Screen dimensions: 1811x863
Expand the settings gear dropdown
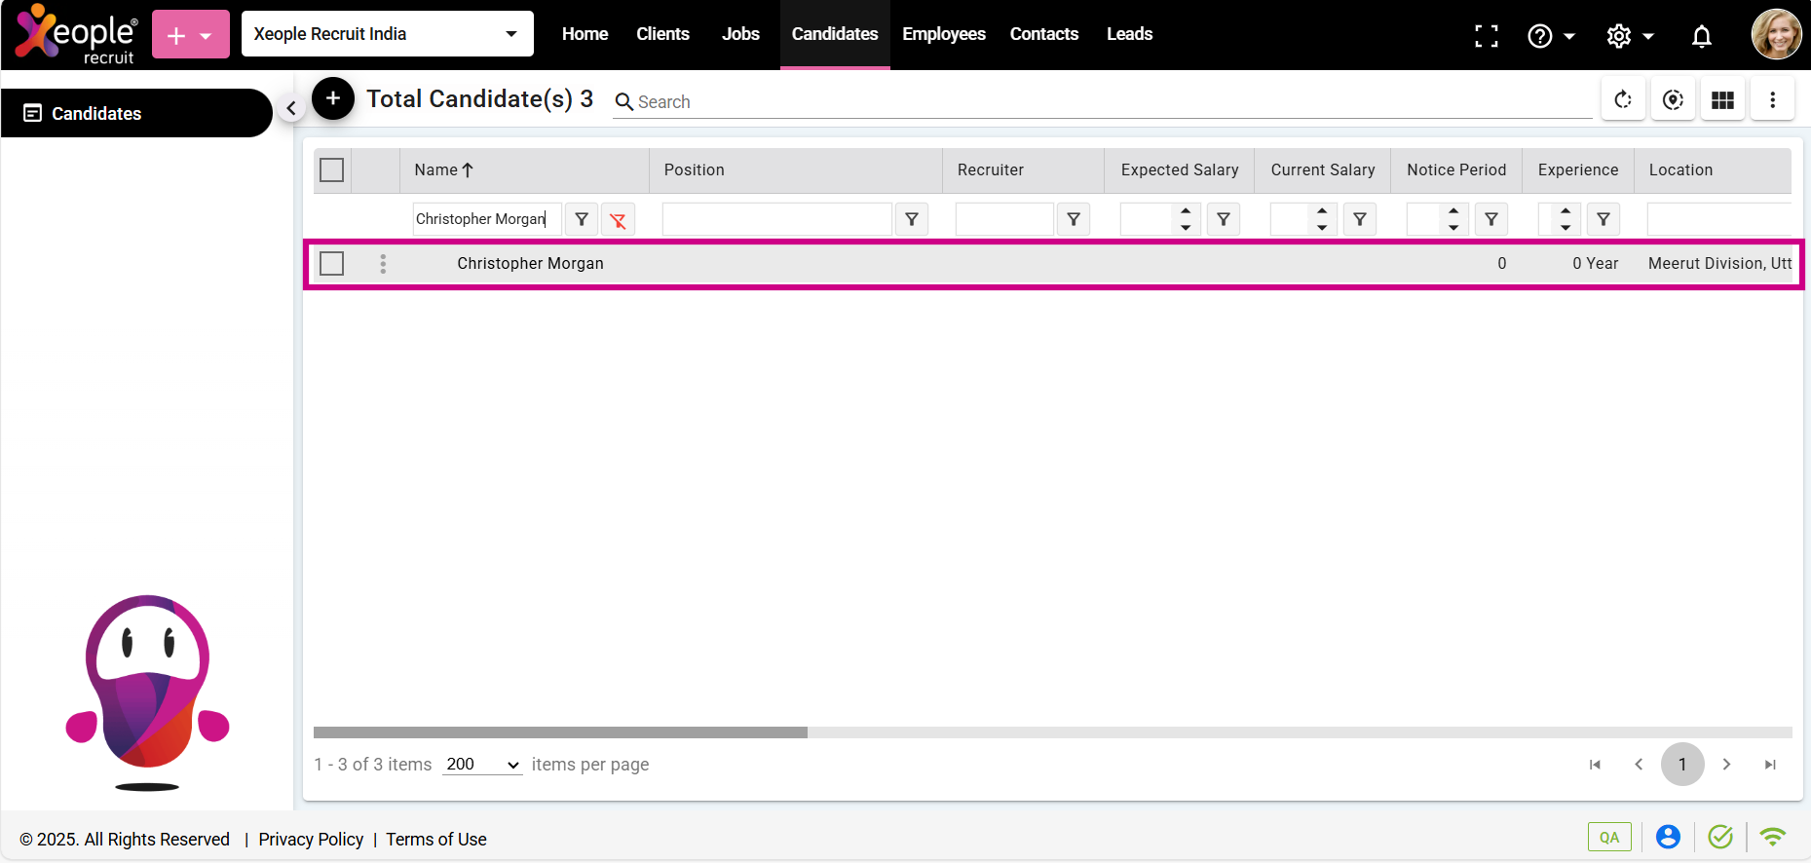coord(1630,36)
